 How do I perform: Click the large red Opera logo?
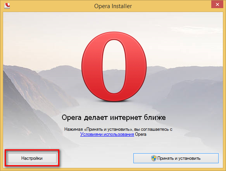tap(114, 67)
